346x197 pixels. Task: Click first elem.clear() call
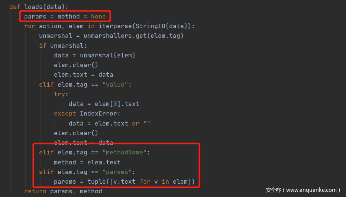coord(76,65)
